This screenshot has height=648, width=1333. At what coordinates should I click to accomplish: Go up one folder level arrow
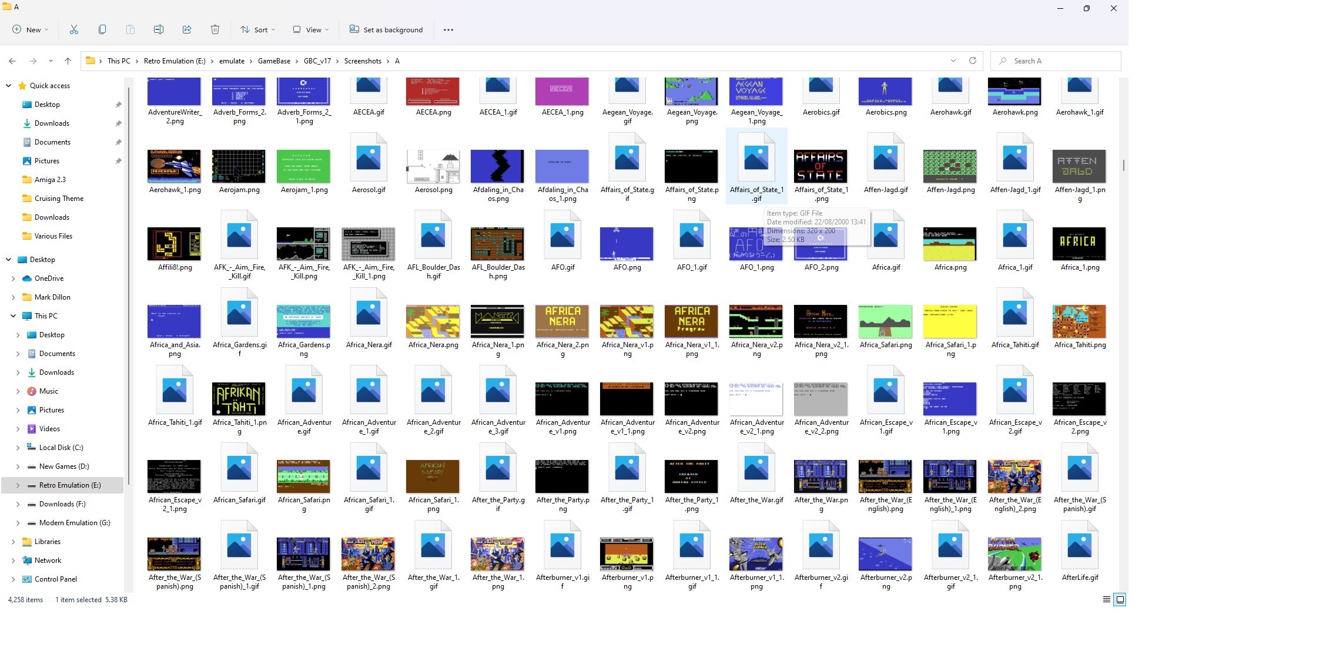[x=68, y=61]
